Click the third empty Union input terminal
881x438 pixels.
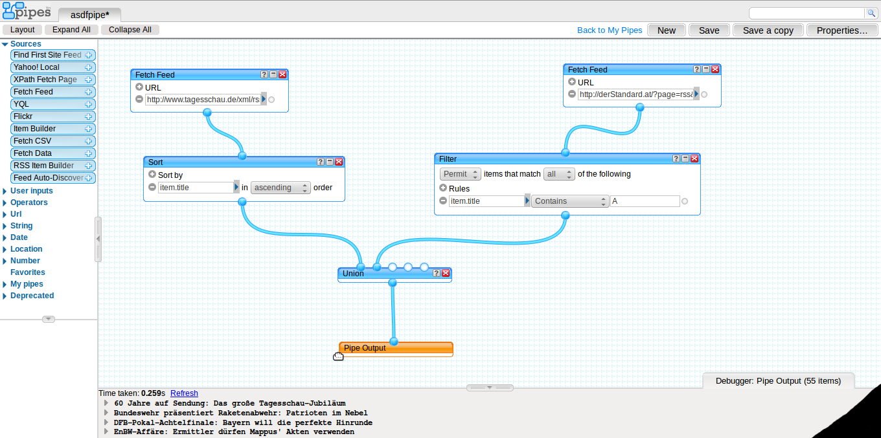(424, 267)
